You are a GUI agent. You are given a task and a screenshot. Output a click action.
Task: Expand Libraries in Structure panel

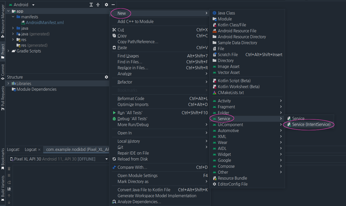tap(9, 83)
